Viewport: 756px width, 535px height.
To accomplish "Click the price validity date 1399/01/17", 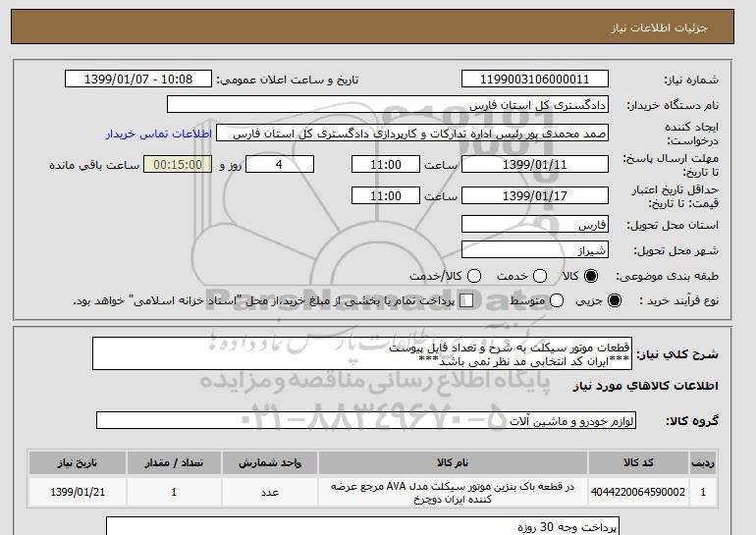I will tap(535, 195).
